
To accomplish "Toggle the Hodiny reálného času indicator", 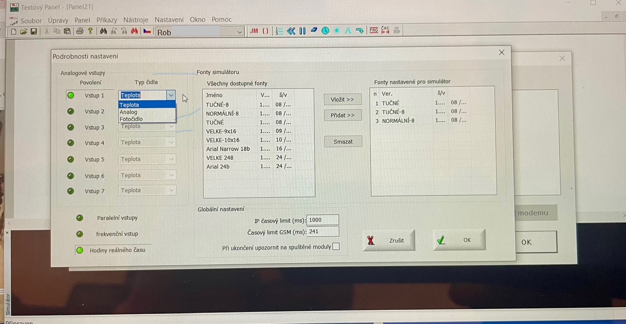I will (x=80, y=250).
